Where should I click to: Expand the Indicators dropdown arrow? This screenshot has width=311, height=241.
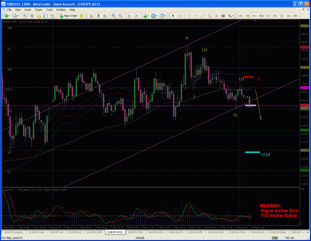click(x=148, y=16)
